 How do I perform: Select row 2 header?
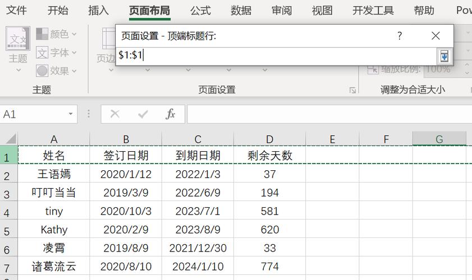tap(9, 174)
